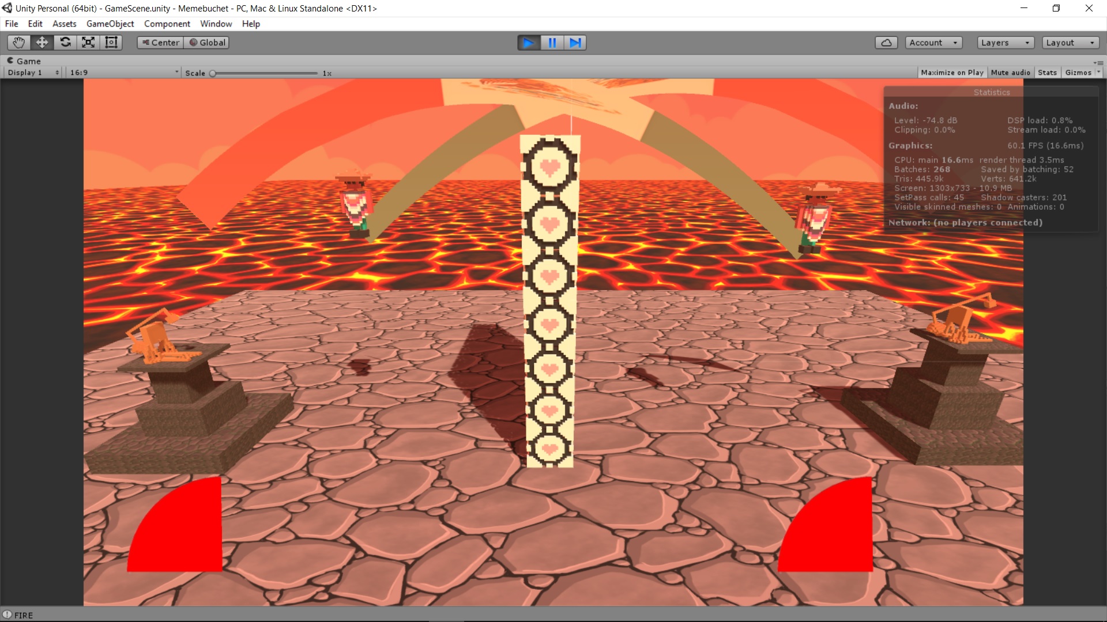Select the Scale tool
The width and height of the screenshot is (1107, 622).
(x=88, y=43)
